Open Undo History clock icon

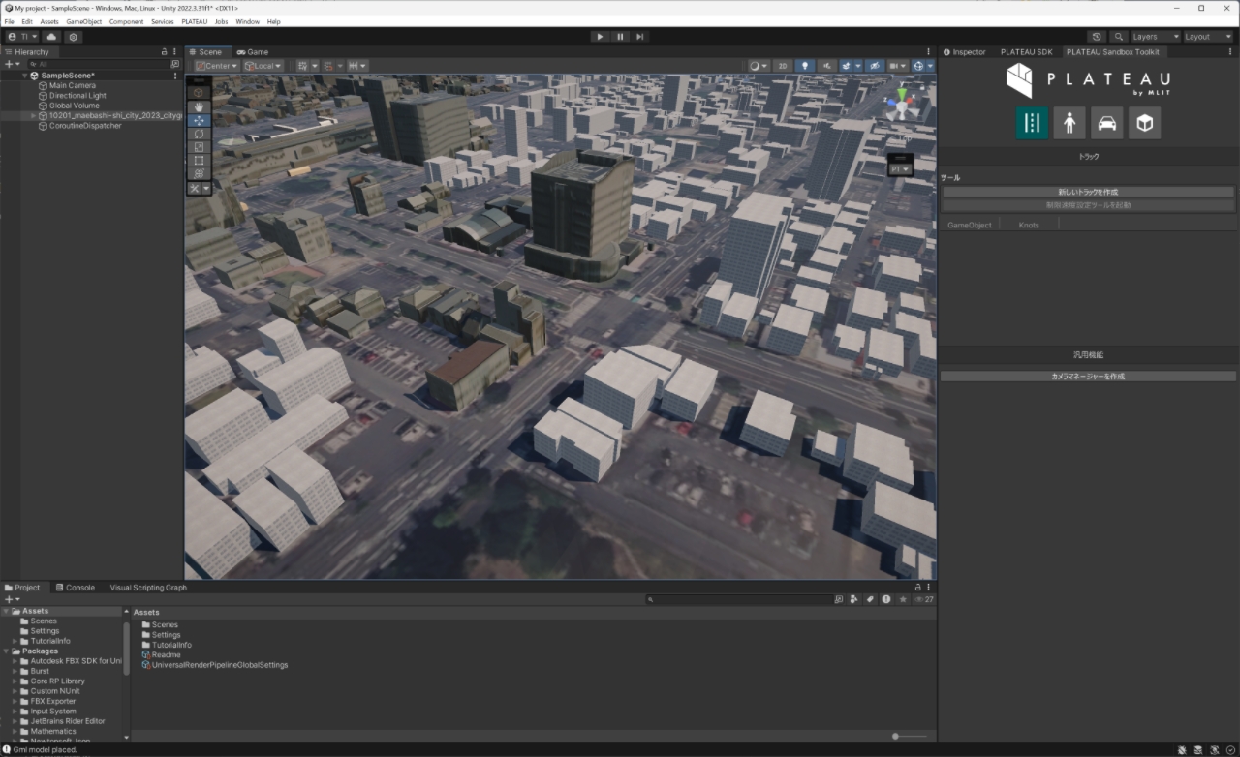(1098, 37)
